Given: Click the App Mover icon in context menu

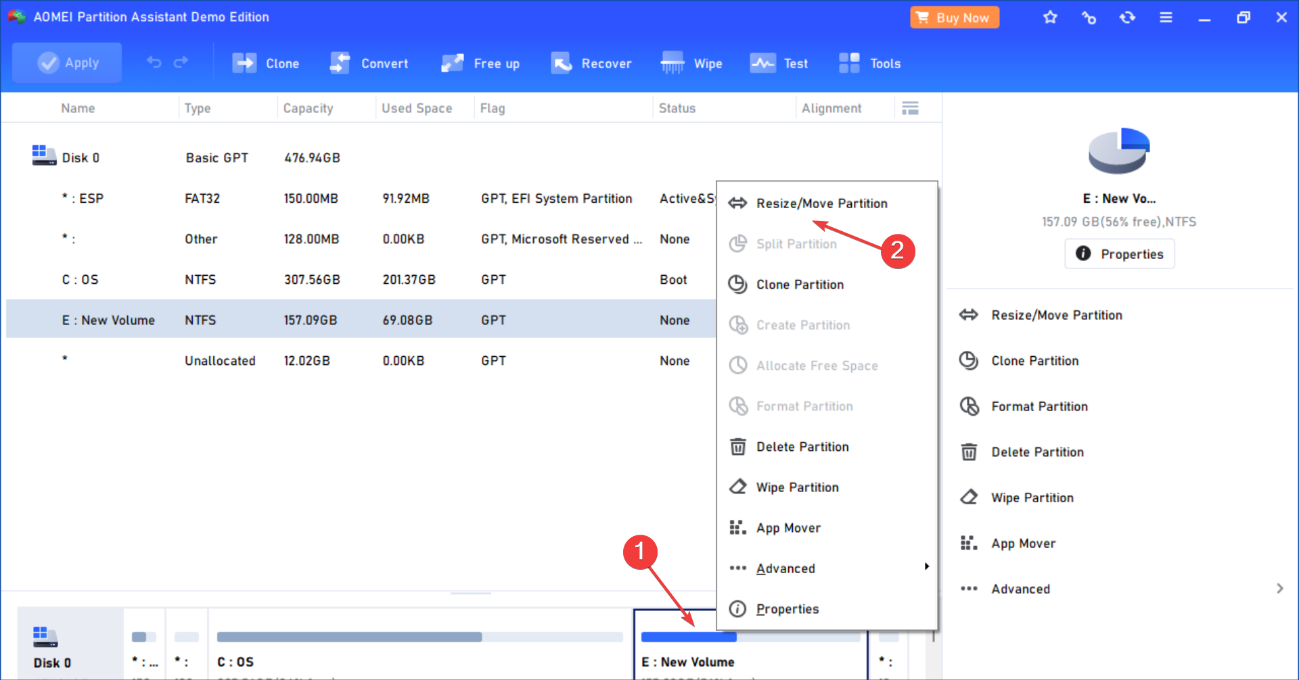Looking at the screenshot, I should coord(737,527).
